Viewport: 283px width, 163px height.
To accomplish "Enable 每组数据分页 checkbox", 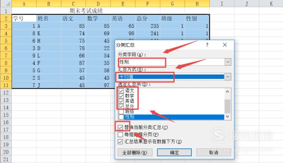I will pos(120,134).
